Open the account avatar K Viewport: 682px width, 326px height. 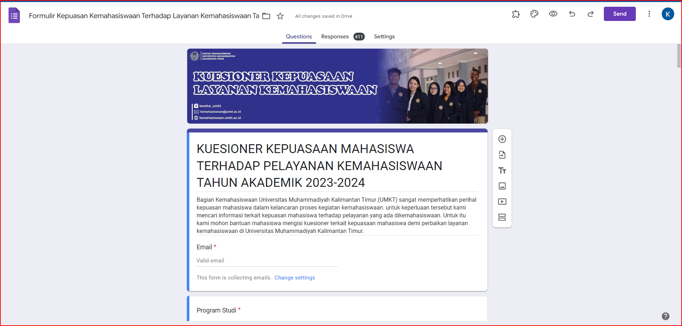tap(668, 14)
